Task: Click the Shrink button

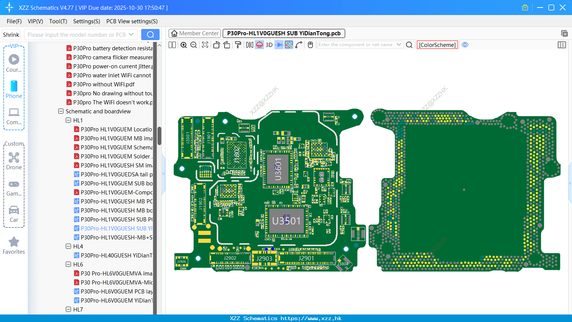Action: point(11,35)
